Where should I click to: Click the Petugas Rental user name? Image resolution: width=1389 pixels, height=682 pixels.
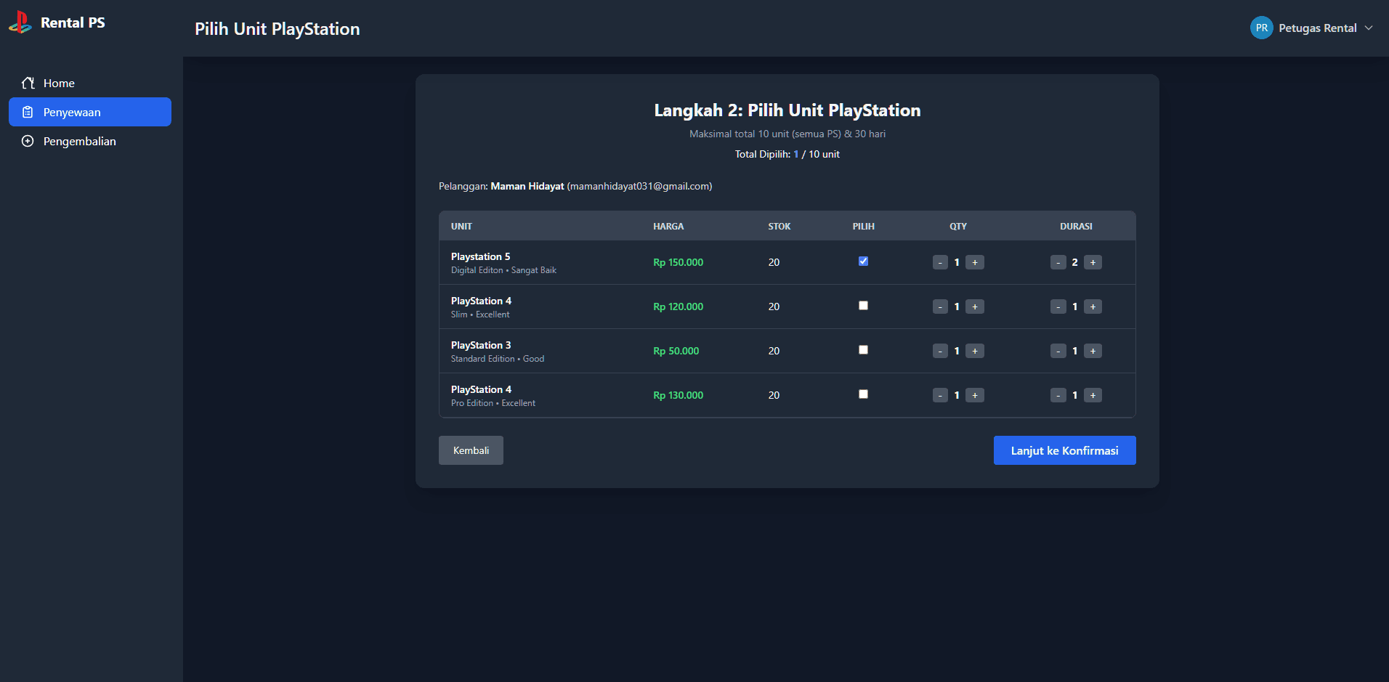pos(1317,28)
